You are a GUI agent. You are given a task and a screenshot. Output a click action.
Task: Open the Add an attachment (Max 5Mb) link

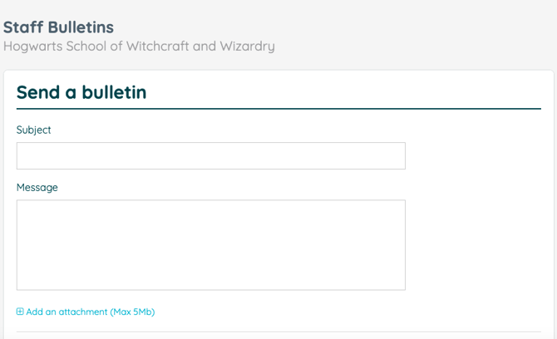pyautogui.click(x=86, y=312)
